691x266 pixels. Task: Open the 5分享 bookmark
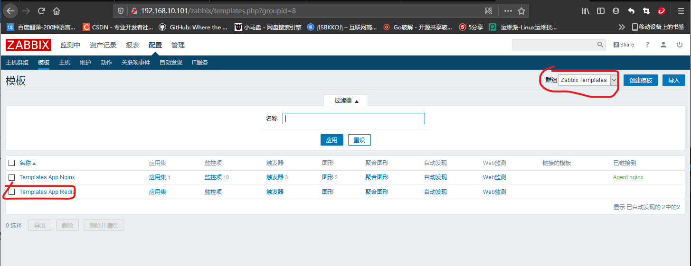pos(471,27)
